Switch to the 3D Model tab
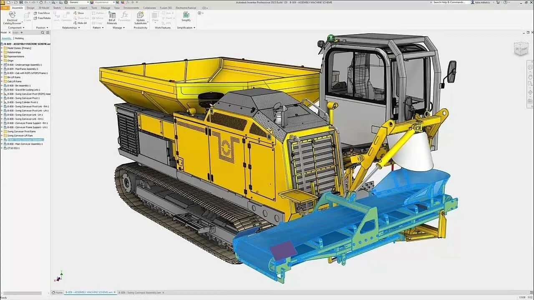The height and width of the screenshot is (300, 534). 44,8
